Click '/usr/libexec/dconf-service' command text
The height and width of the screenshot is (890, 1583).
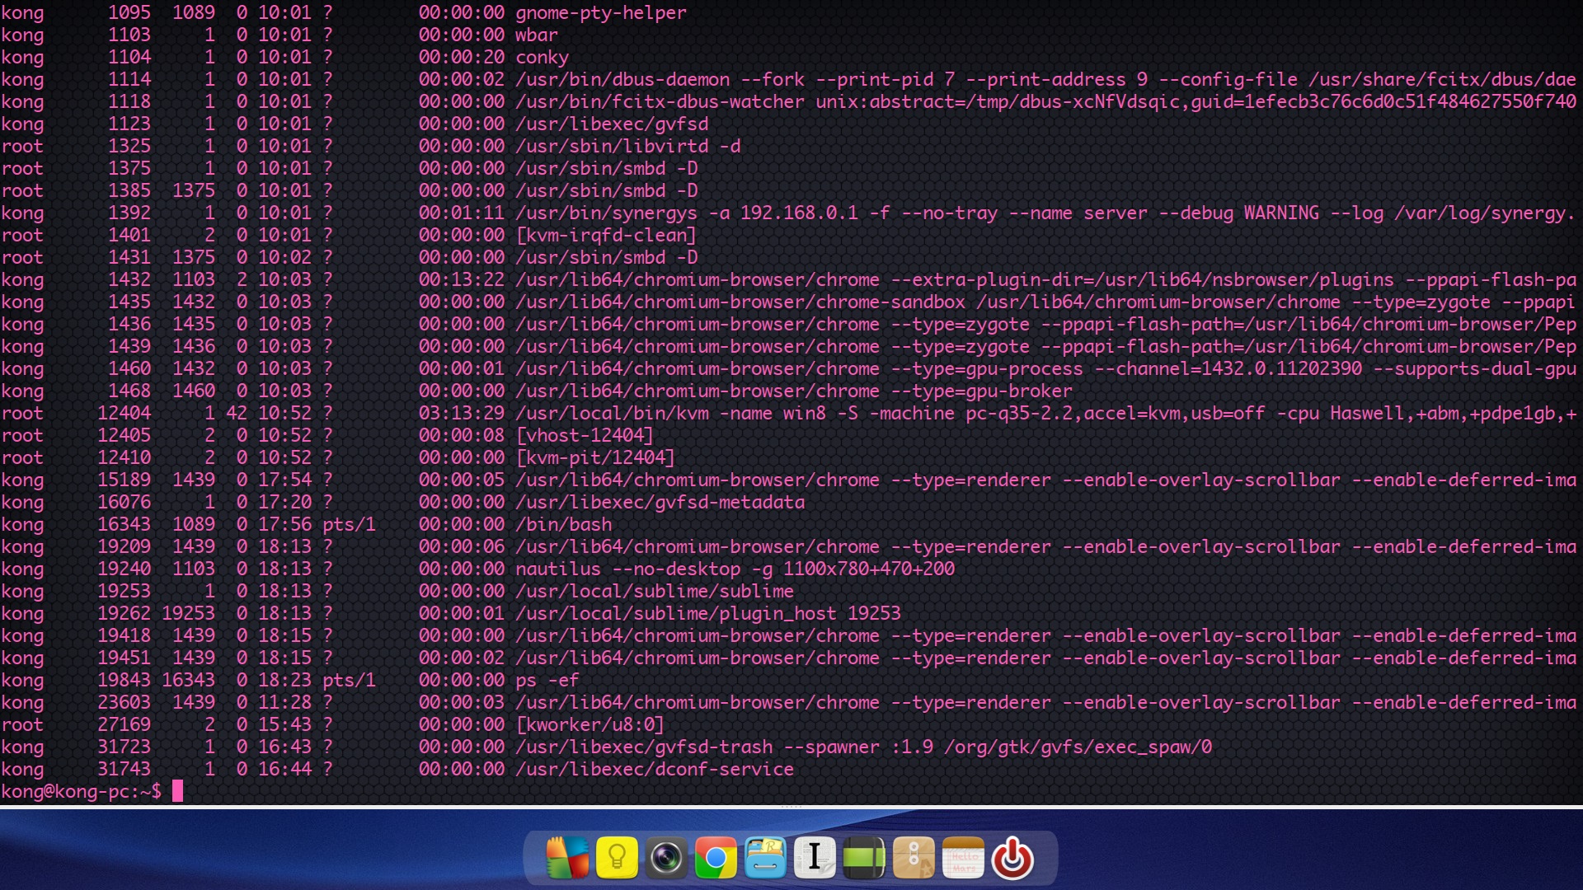(x=655, y=769)
